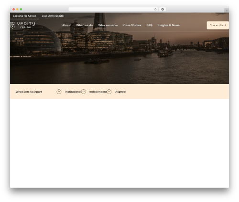Click the What Sets Us Apart heading
This screenshot has height=202, width=239.
tap(29, 92)
